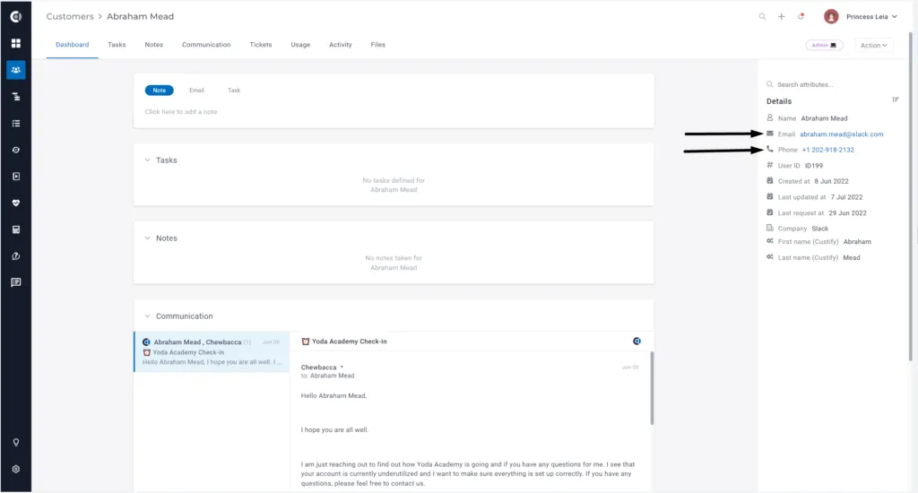Switch to the Usage tab
918x493 pixels.
point(300,45)
